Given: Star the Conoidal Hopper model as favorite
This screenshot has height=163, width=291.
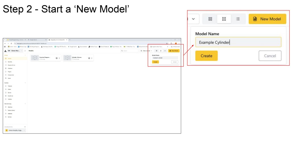Looking at the screenshot, I should [57, 58].
